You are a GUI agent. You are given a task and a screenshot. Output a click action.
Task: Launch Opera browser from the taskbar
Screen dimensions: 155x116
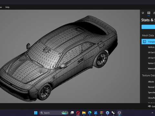point(78,113)
